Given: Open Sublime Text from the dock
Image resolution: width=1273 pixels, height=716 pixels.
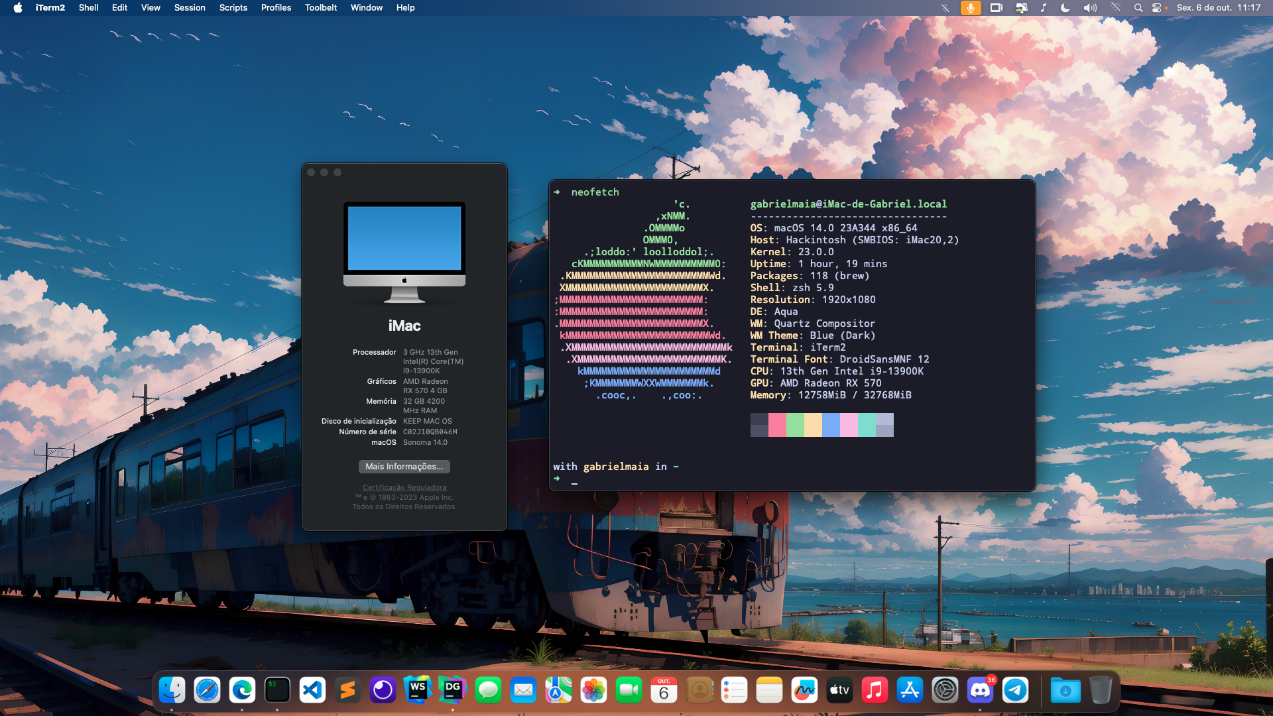Looking at the screenshot, I should (347, 690).
